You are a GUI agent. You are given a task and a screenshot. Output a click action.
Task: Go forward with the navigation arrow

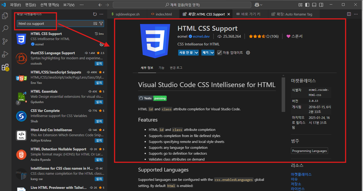107,5
